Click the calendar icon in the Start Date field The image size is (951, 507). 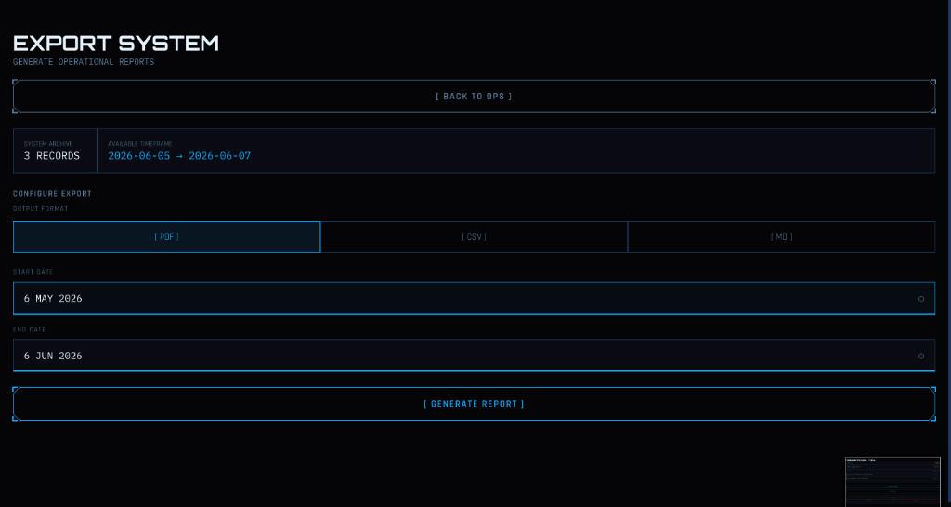click(x=921, y=299)
